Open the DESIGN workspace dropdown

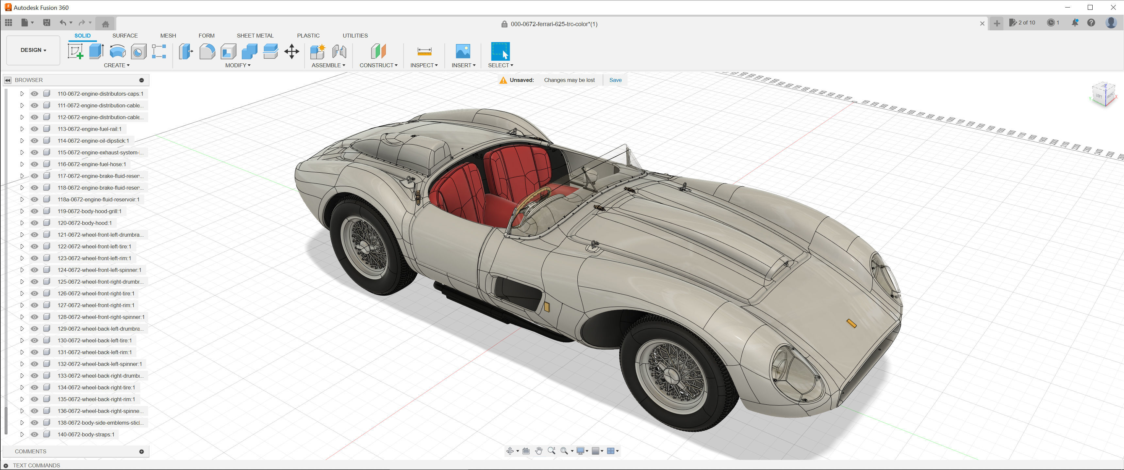pyautogui.click(x=33, y=50)
